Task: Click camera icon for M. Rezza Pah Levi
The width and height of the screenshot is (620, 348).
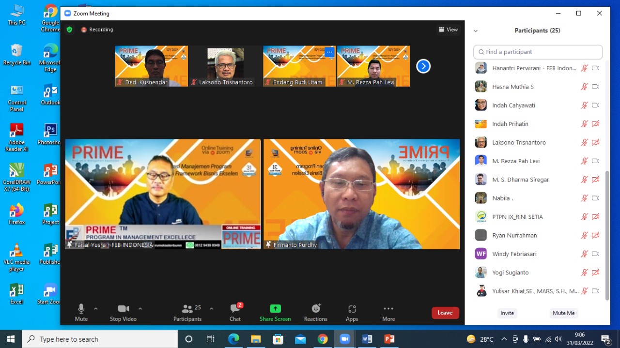Action: [596, 161]
